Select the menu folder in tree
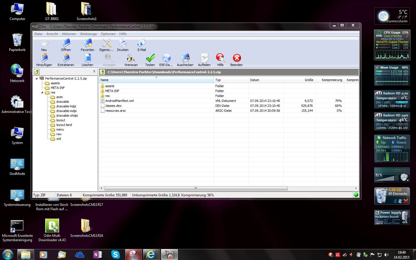The width and height of the screenshot is (416, 260). 60,129
